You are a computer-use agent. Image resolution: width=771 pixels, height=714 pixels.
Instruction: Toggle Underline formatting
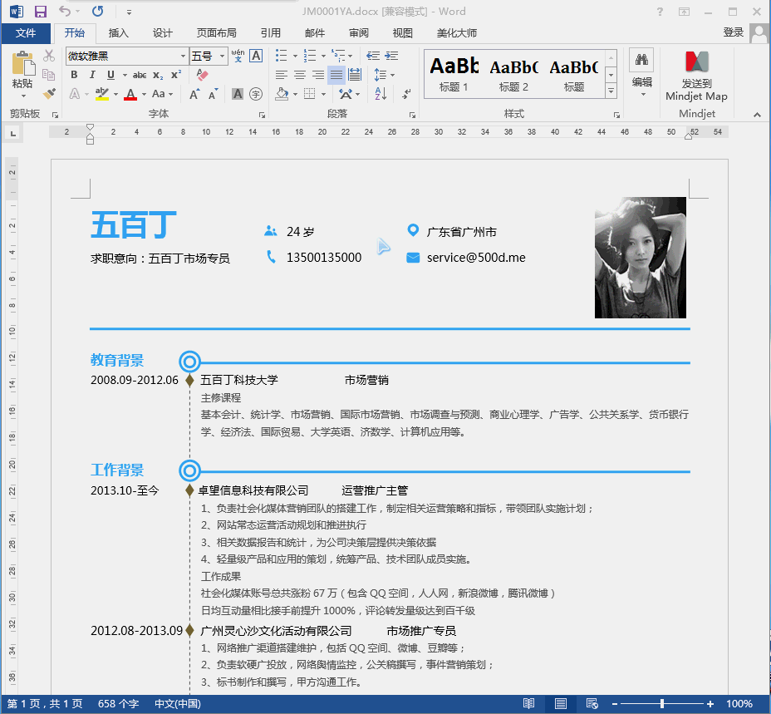110,75
